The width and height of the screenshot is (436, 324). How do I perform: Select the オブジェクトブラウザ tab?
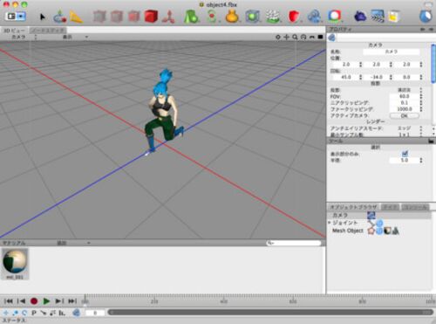(x=353, y=207)
